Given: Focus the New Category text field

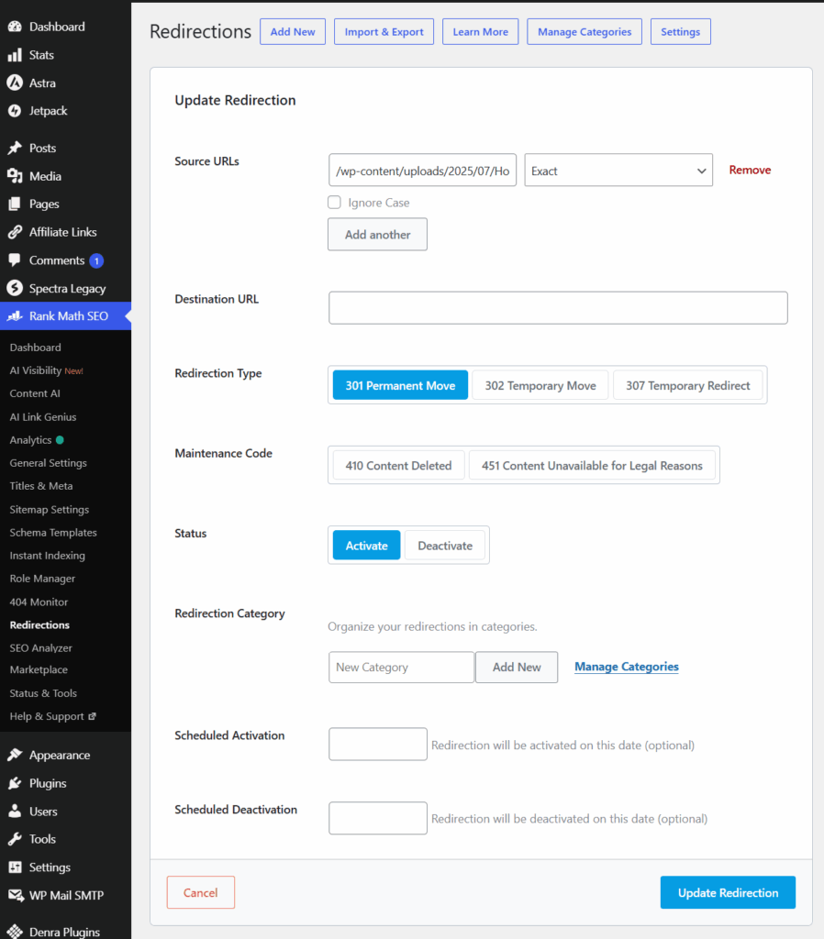Looking at the screenshot, I should pos(402,668).
